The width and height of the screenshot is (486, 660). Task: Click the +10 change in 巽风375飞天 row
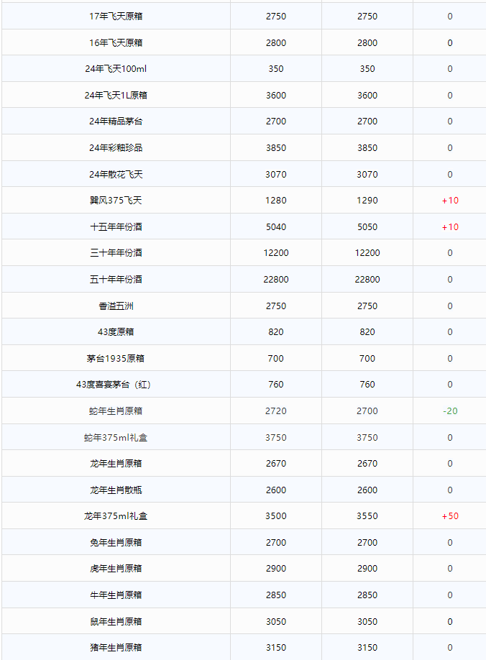coord(450,201)
